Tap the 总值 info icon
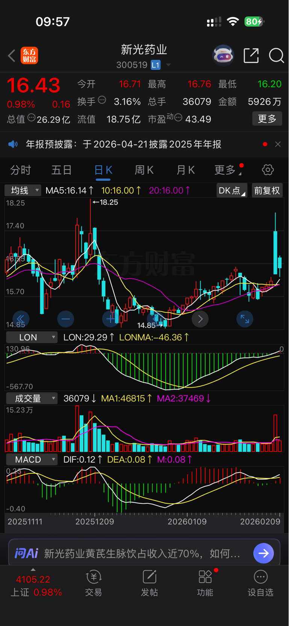Image resolution: width=289 pixels, height=626 pixels. [x=32, y=118]
